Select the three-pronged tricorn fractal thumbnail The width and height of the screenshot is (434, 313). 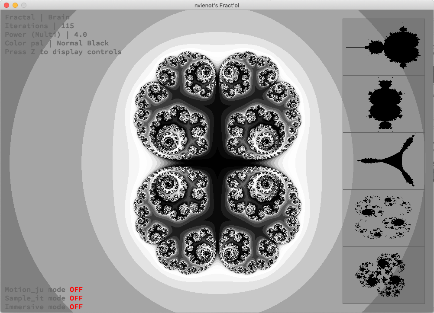[384, 161]
